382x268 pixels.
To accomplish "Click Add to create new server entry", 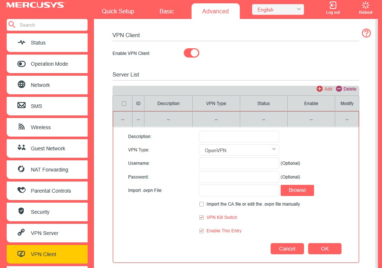I will (x=325, y=89).
